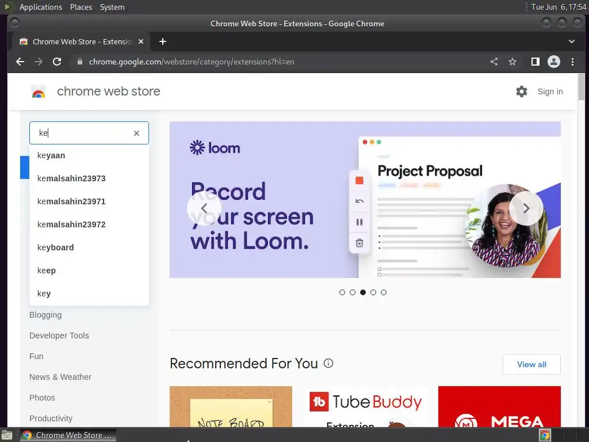Select the third carousel slide dot

363,292
